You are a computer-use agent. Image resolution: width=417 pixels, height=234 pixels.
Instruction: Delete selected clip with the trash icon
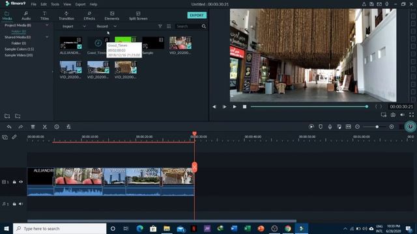[x=33, y=127]
